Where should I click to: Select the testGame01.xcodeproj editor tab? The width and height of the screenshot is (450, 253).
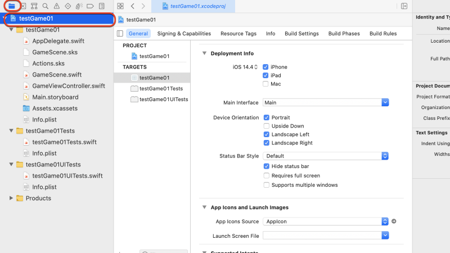tap(193, 6)
